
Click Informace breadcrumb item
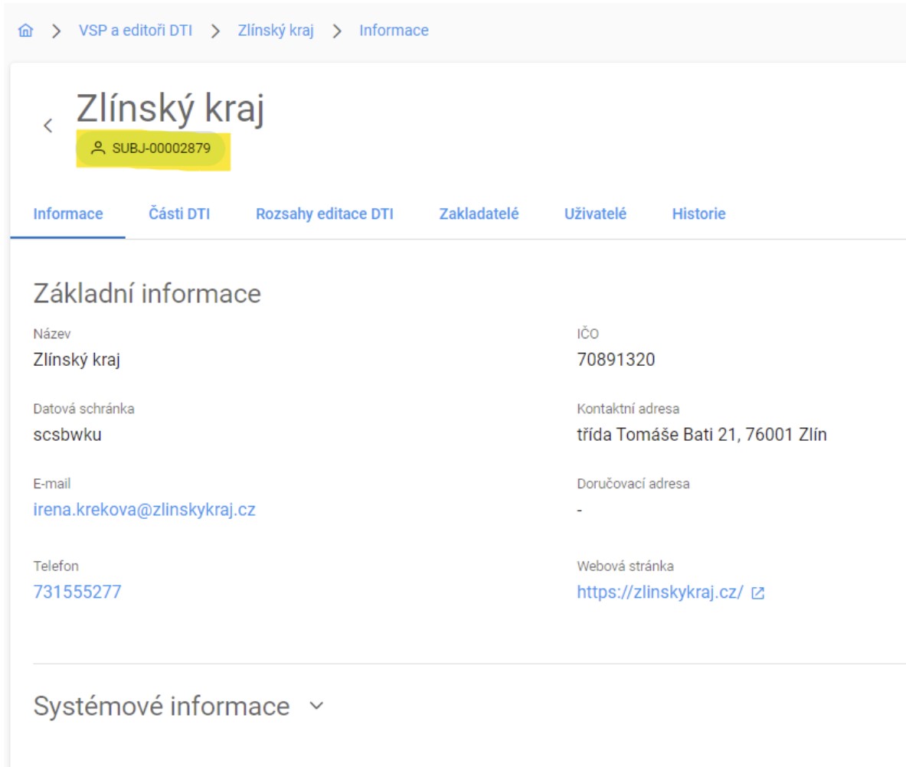click(394, 31)
